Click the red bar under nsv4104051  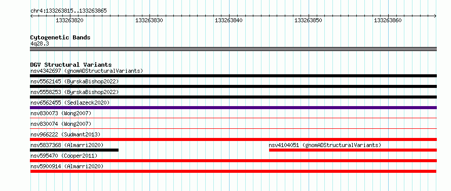[x=353, y=150]
